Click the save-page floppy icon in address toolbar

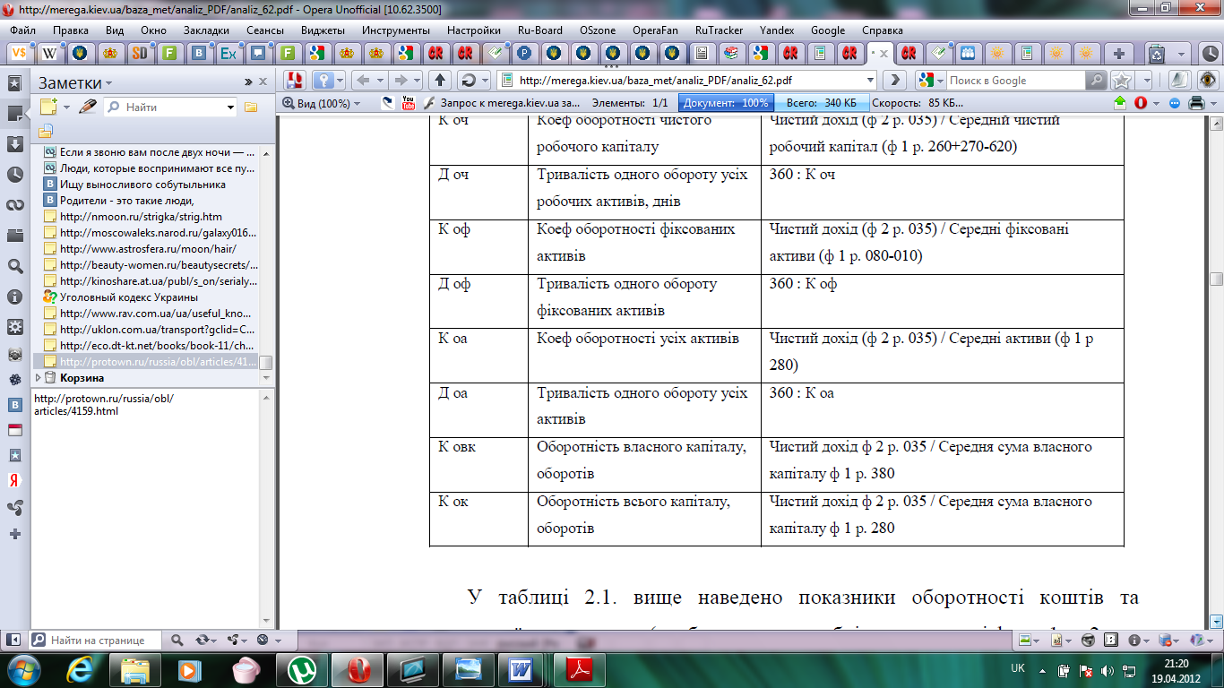click(x=295, y=80)
